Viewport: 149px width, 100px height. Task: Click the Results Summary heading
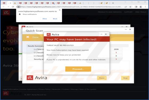[36, 46]
